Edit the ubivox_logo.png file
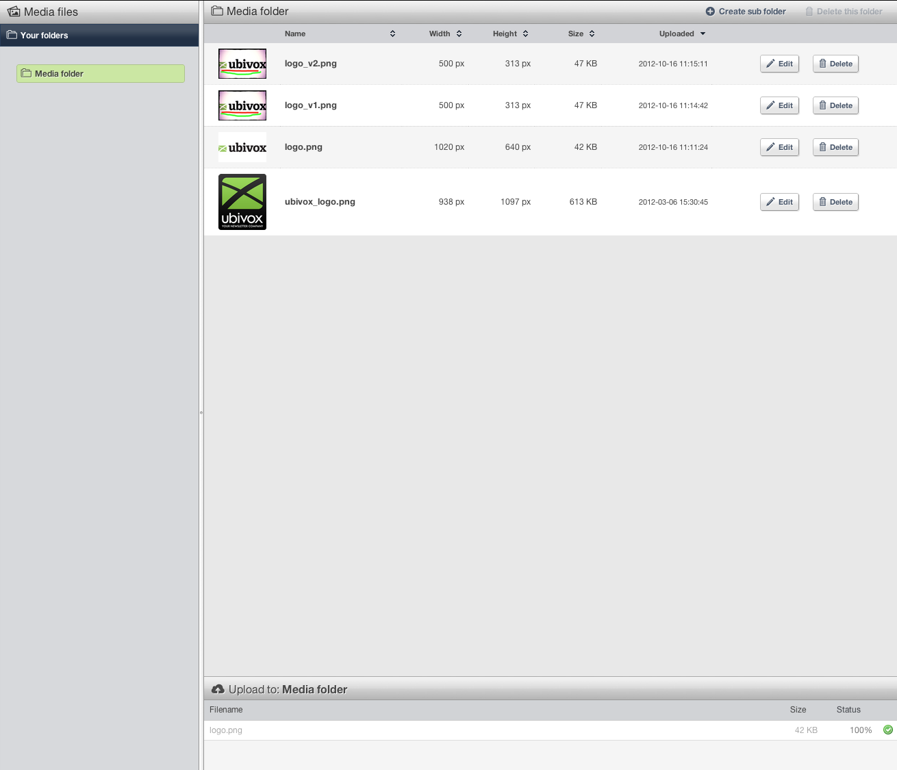 779,202
